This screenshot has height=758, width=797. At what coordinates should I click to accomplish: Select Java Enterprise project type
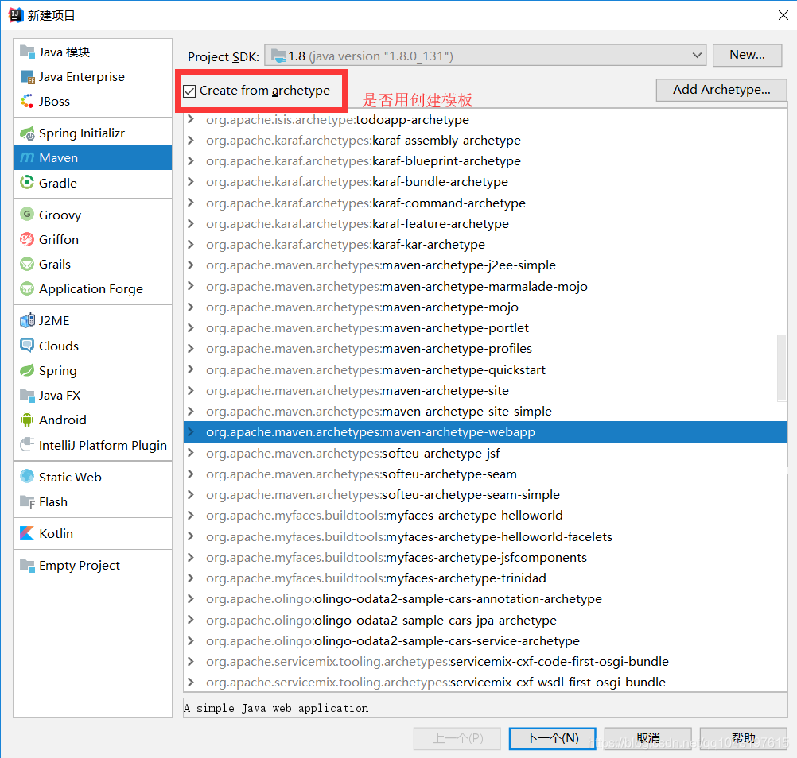[92, 76]
